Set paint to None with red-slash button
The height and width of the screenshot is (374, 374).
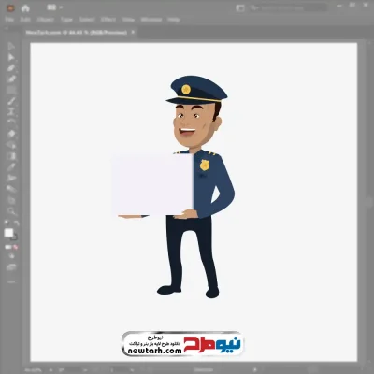pos(16,247)
